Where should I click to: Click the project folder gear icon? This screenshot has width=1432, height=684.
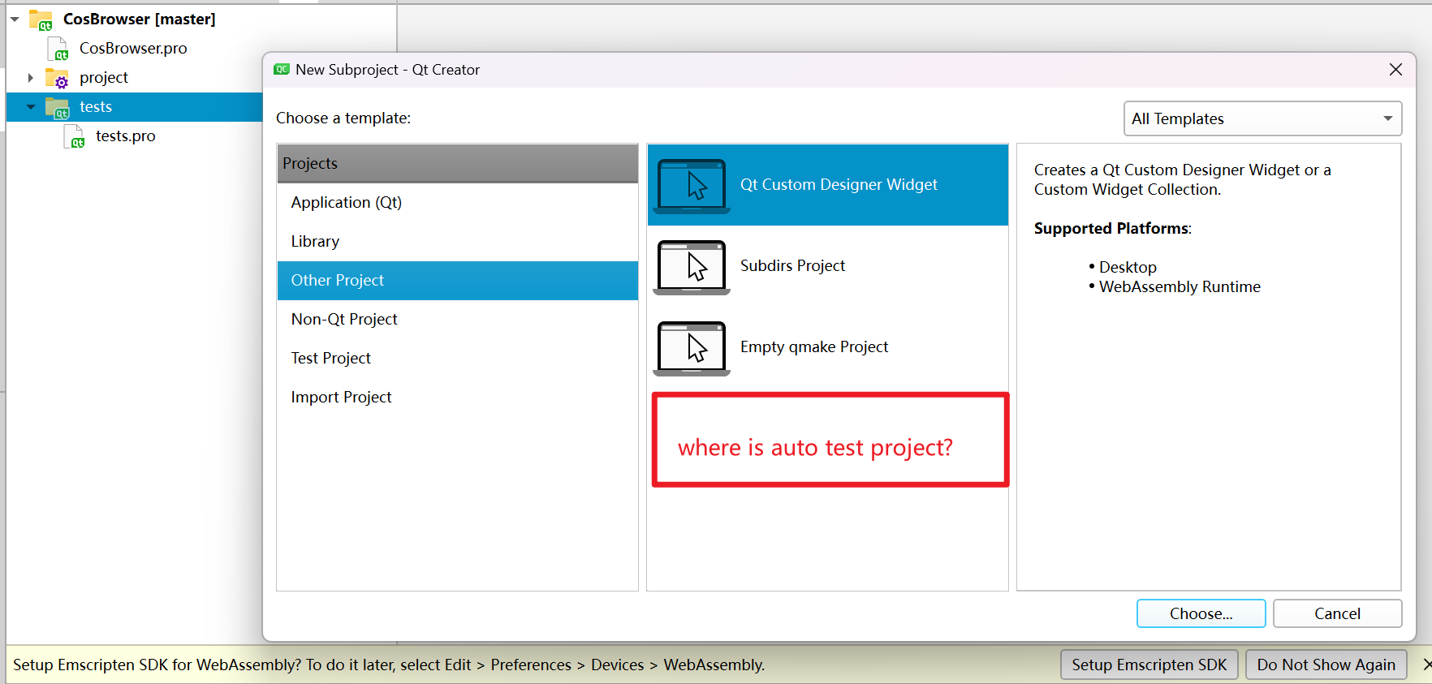point(57,78)
